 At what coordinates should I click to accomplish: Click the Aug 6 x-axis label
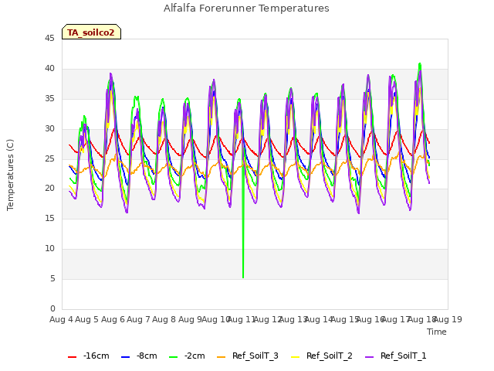(x=113, y=319)
